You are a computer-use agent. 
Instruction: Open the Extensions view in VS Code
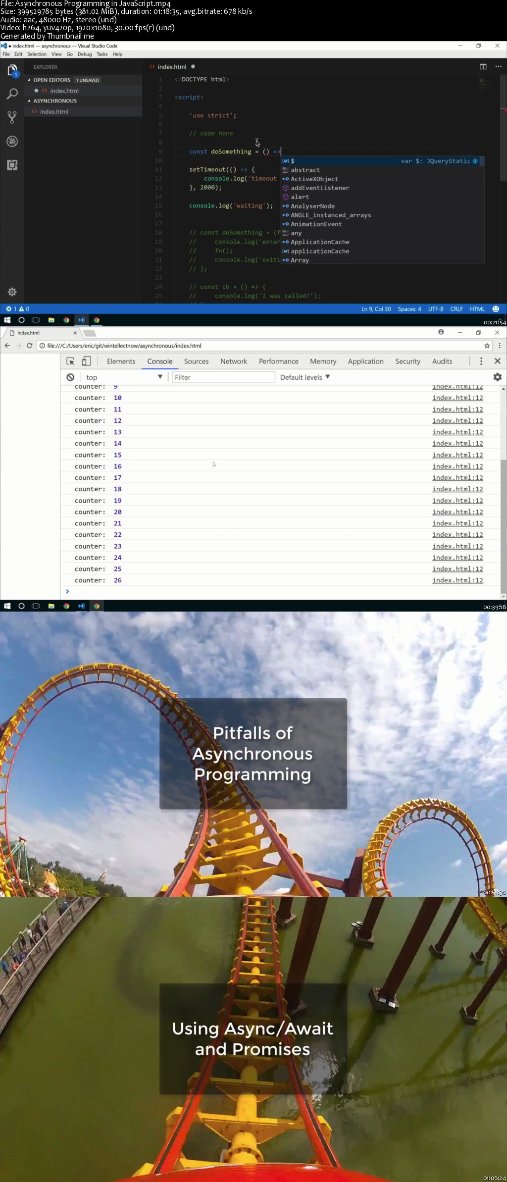12,165
